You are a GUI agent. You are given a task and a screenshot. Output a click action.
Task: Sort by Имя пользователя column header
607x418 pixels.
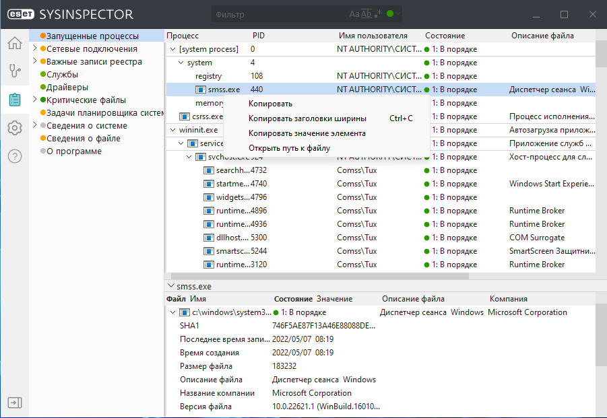point(373,36)
